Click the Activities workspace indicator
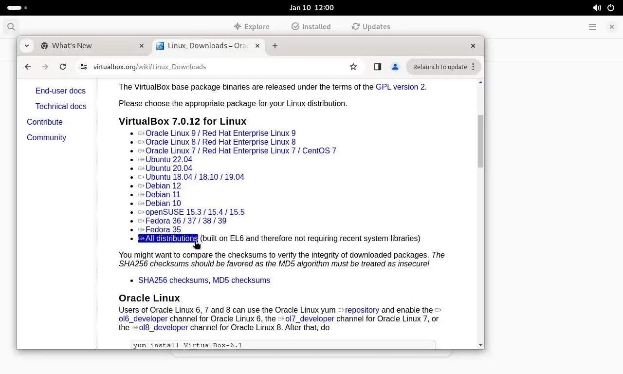This screenshot has width=623, height=374. click(18, 8)
